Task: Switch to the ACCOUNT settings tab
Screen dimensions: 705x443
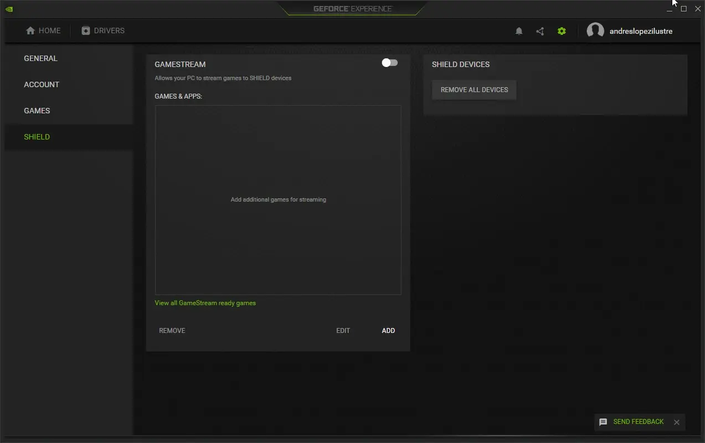Action: point(42,84)
